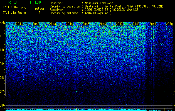The height and width of the screenshot is (111, 175).
Task: Click the 2044 time marker
Action: [69, 24]
